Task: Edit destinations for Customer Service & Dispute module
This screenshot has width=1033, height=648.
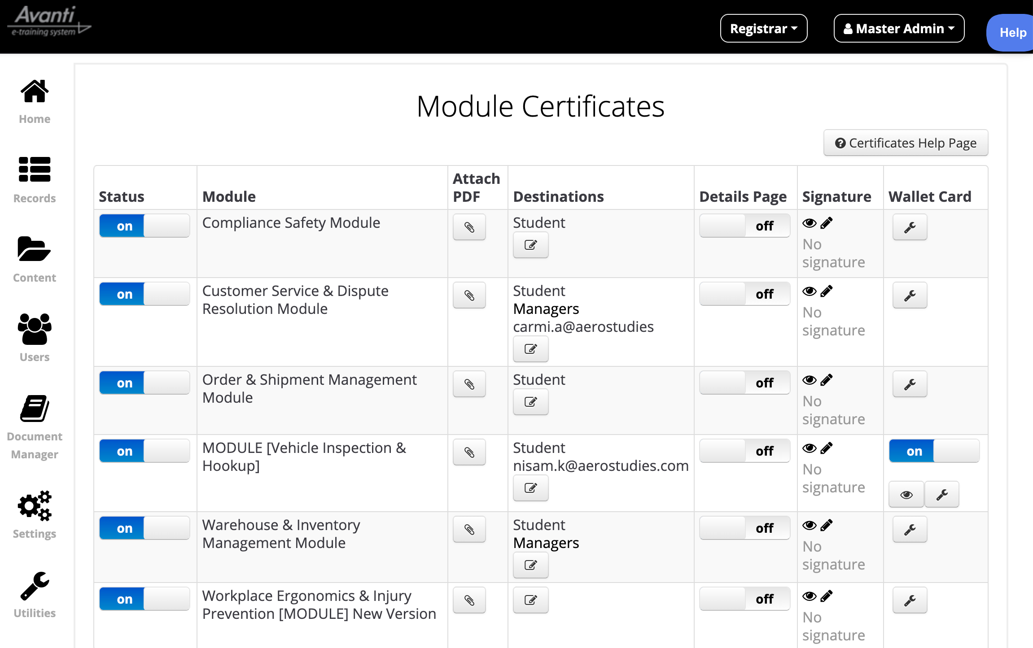Action: 530,349
